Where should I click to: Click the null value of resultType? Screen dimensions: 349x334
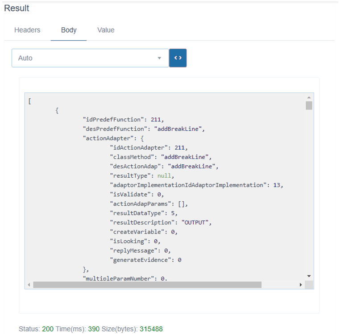pyautogui.click(x=164, y=176)
